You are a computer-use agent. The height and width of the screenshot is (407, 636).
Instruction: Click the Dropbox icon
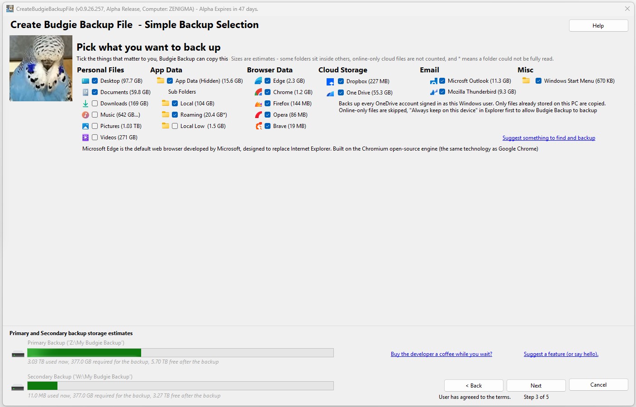point(330,82)
